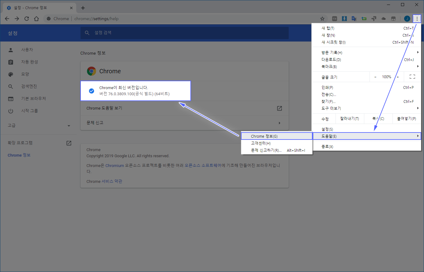The width and height of the screenshot is (424, 272).
Task: Open the Chrome three-dot menu
Action: tap(417, 19)
